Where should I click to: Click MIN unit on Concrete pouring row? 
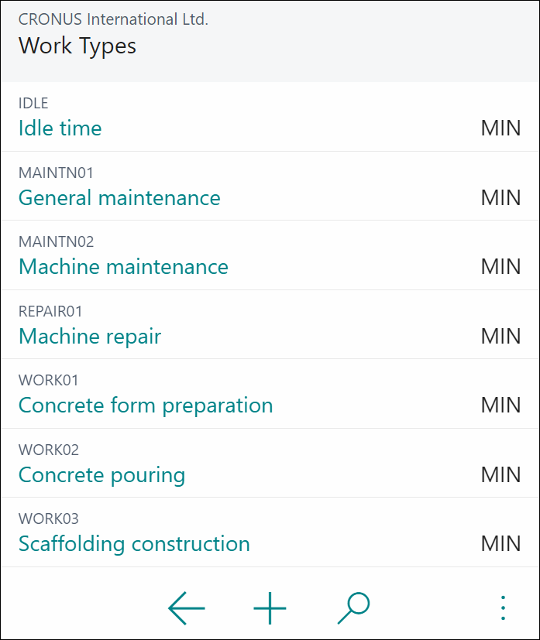coord(500,474)
